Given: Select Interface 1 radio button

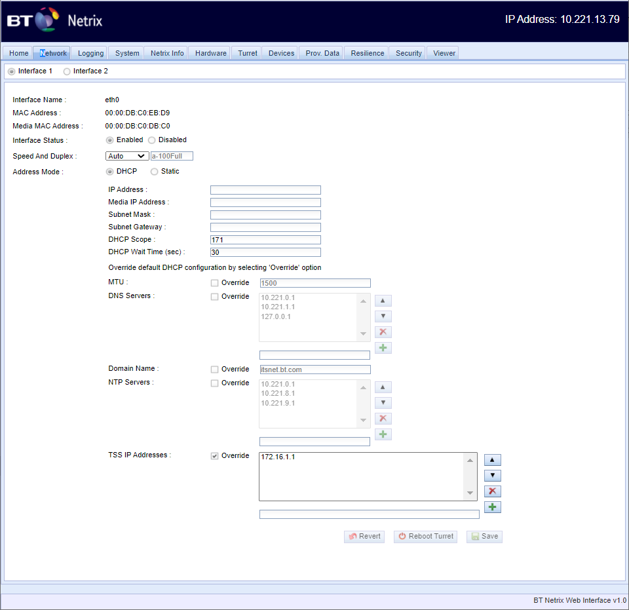Looking at the screenshot, I should pyautogui.click(x=12, y=71).
